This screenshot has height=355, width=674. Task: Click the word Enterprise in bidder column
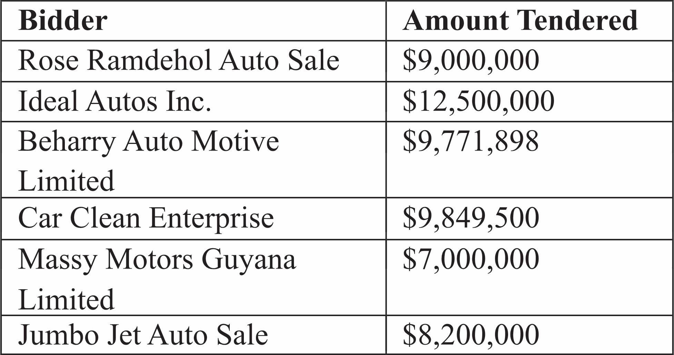(212, 218)
